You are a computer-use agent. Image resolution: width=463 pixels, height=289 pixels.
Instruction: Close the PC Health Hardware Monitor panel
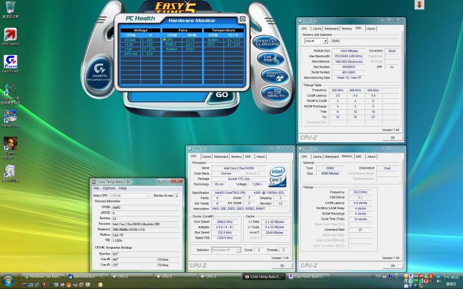click(242, 19)
